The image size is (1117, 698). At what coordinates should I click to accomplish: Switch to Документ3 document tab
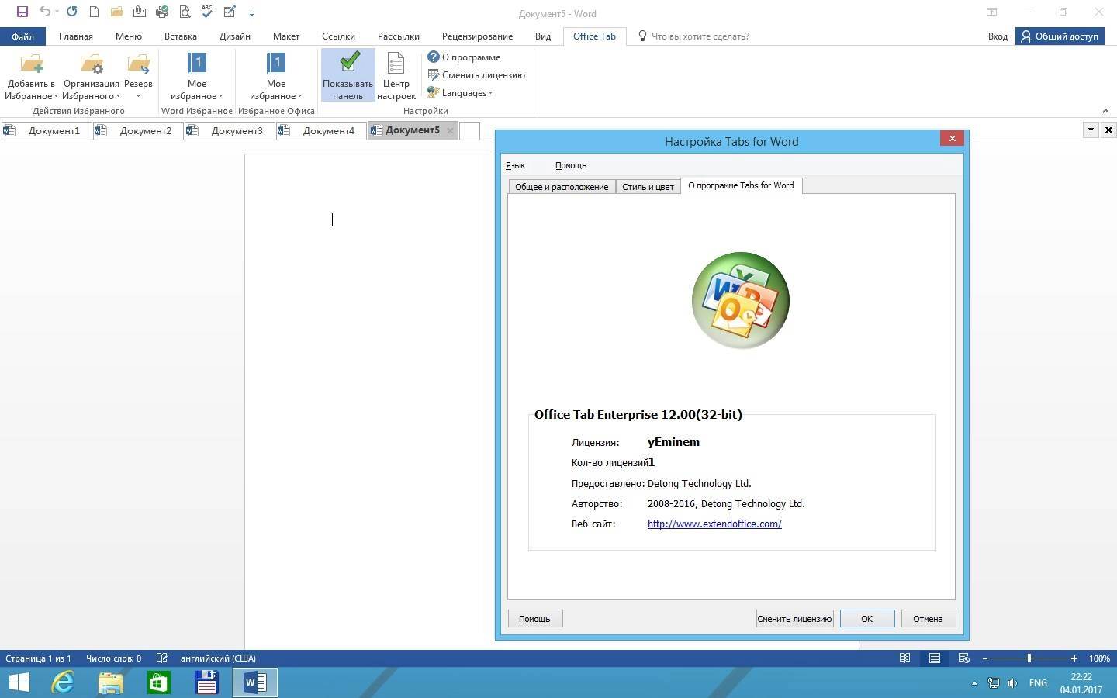[229, 130]
